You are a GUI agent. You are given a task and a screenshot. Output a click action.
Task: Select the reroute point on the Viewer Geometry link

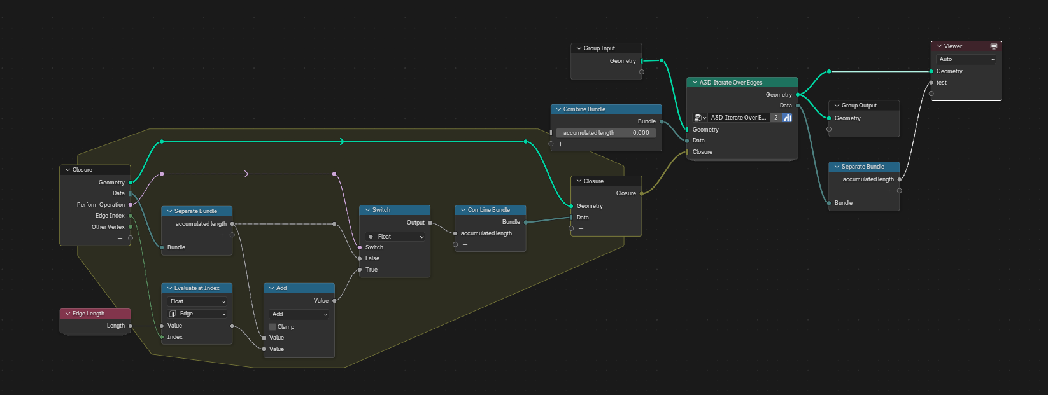click(x=829, y=71)
